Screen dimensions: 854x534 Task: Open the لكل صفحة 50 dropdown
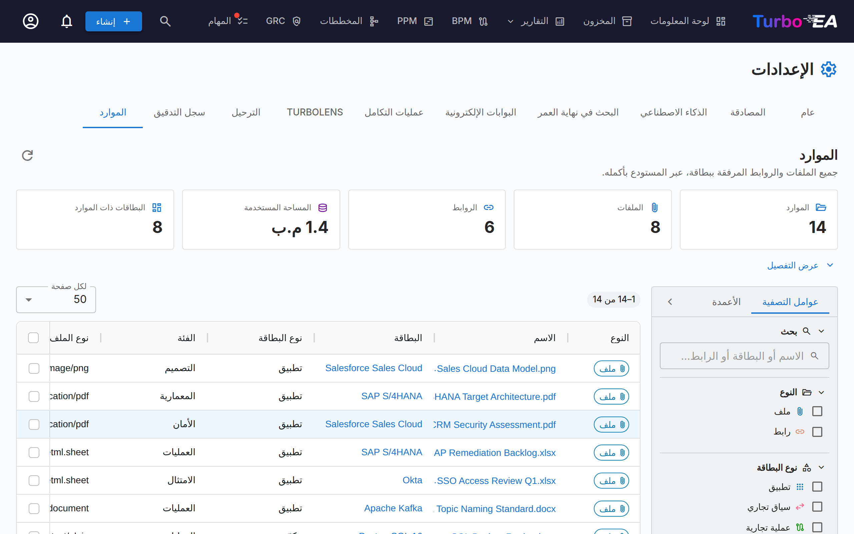pyautogui.click(x=56, y=299)
